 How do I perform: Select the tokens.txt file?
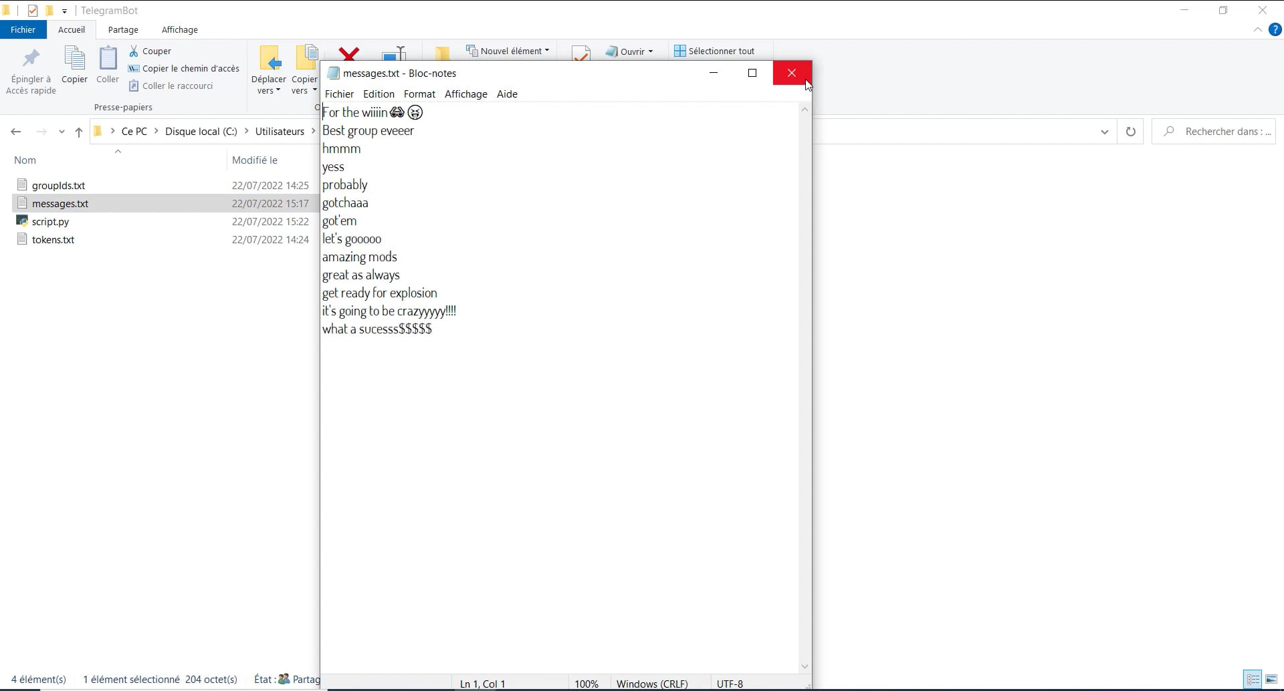pos(53,239)
